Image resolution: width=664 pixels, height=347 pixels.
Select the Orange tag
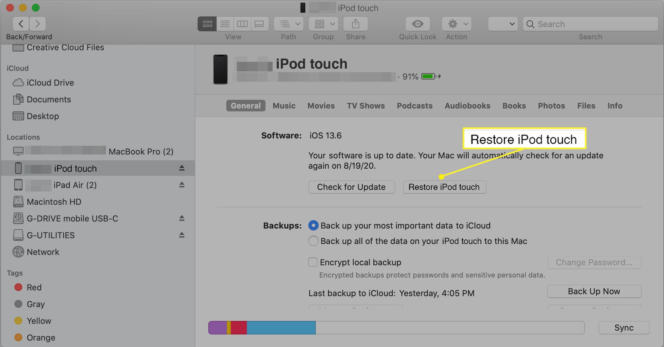[x=35, y=337]
